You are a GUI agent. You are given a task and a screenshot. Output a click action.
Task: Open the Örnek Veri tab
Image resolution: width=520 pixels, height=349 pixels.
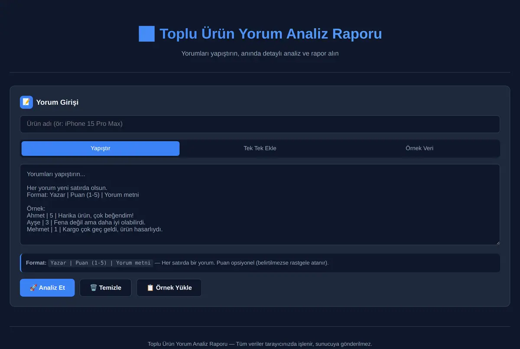(419, 148)
